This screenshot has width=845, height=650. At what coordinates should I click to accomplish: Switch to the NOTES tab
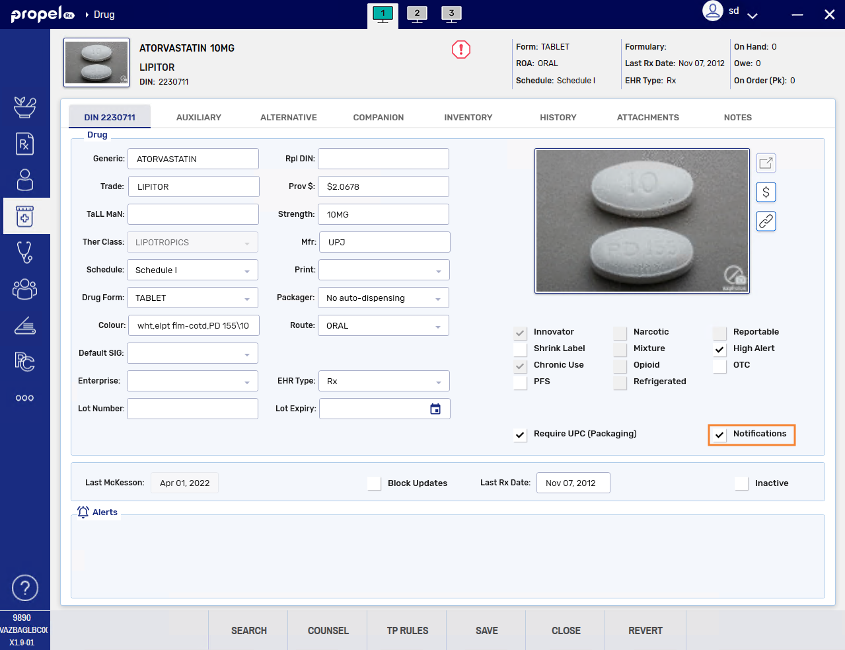[x=738, y=117]
